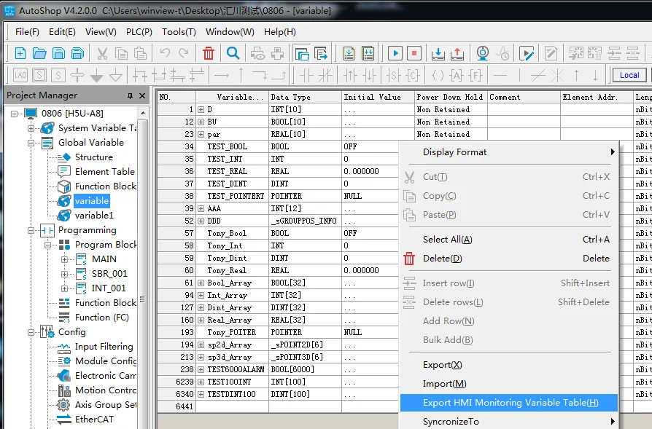Select Element Table in project tree

[x=105, y=171]
